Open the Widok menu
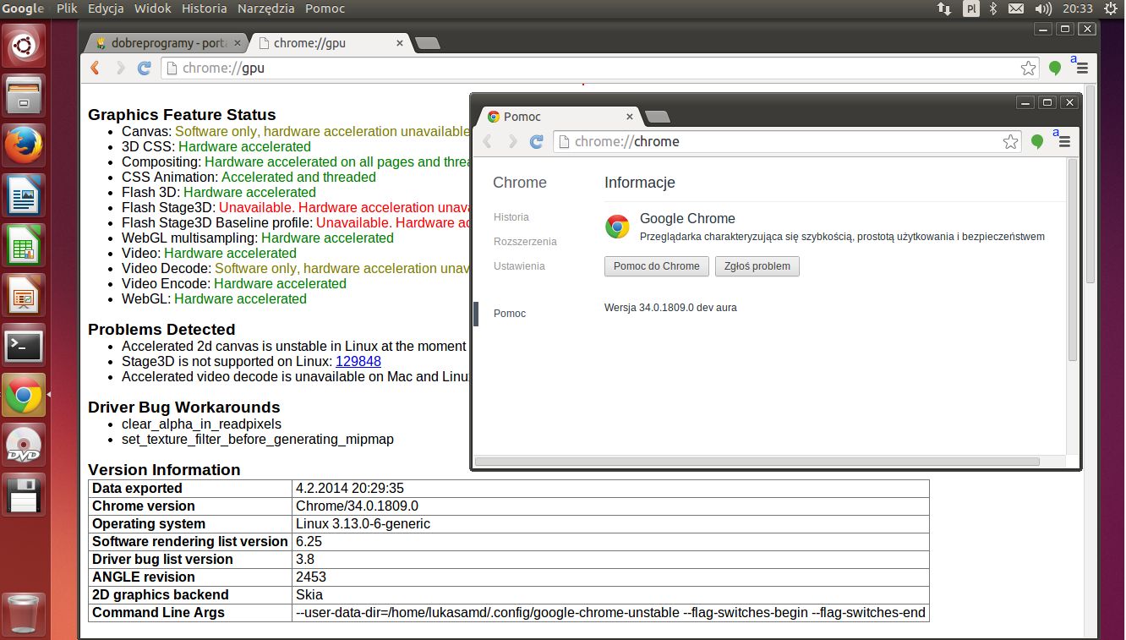This screenshot has height=640, width=1126. [153, 8]
